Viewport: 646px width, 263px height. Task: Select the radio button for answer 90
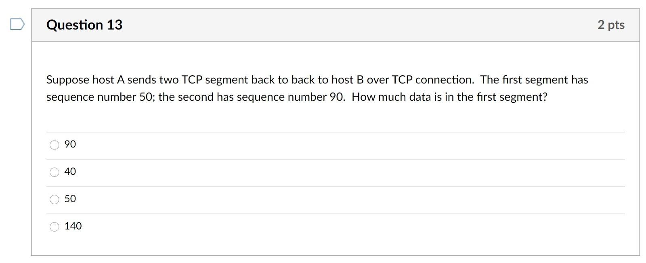pyautogui.click(x=54, y=144)
